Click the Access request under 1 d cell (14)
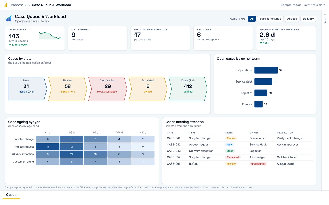Viewport: 329px width, 205px height. click(x=48, y=147)
